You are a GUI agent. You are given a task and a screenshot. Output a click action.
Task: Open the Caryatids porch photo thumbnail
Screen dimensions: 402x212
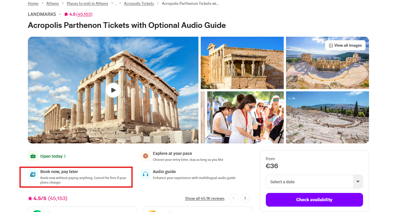pos(242,63)
